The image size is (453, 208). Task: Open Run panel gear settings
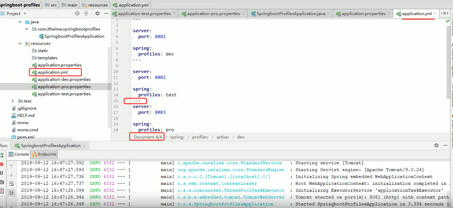pyautogui.click(x=436, y=145)
